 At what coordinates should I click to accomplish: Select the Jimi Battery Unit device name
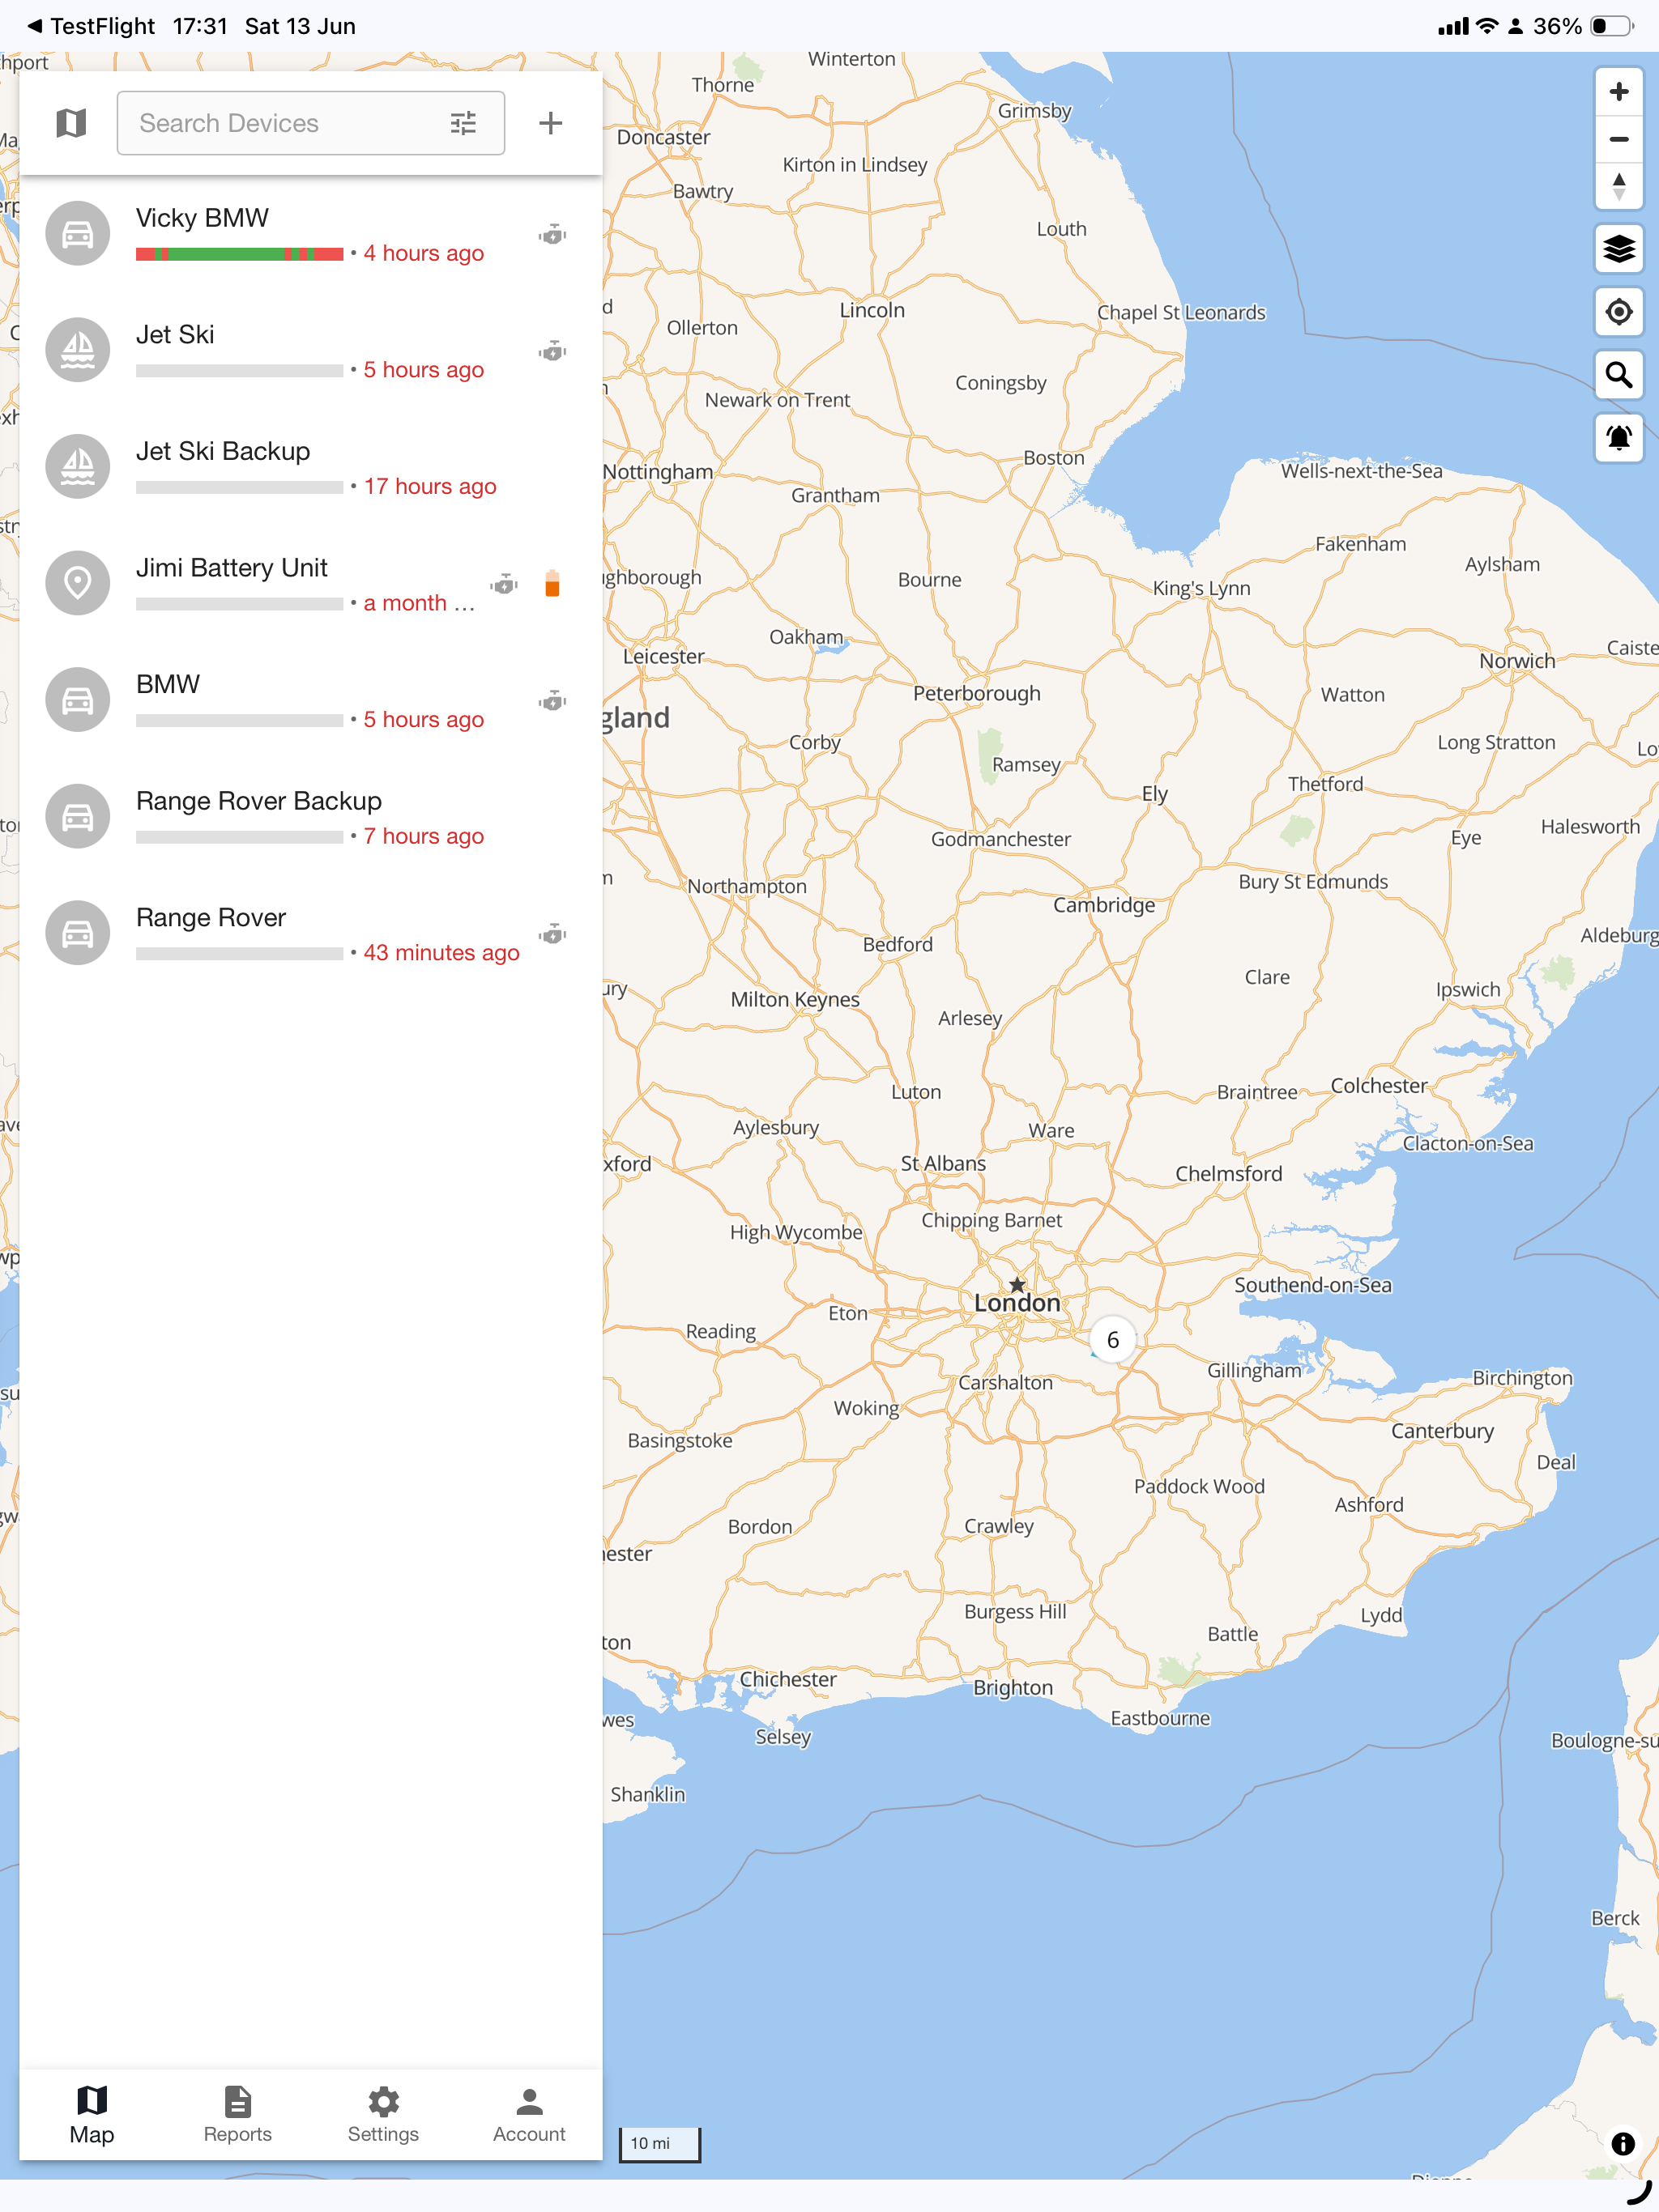232,568
